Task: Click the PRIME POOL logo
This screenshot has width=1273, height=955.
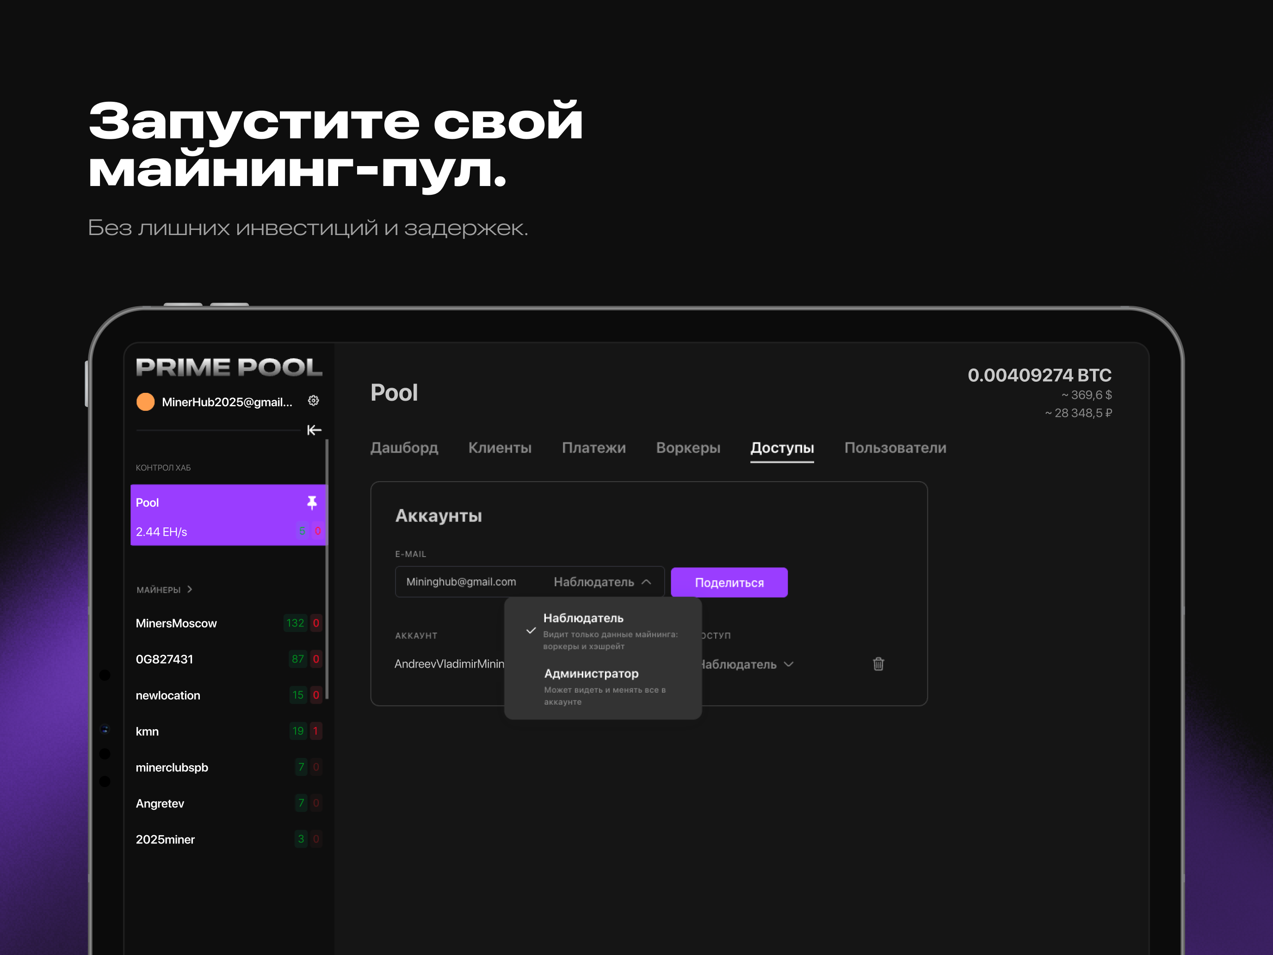Action: coord(229,367)
